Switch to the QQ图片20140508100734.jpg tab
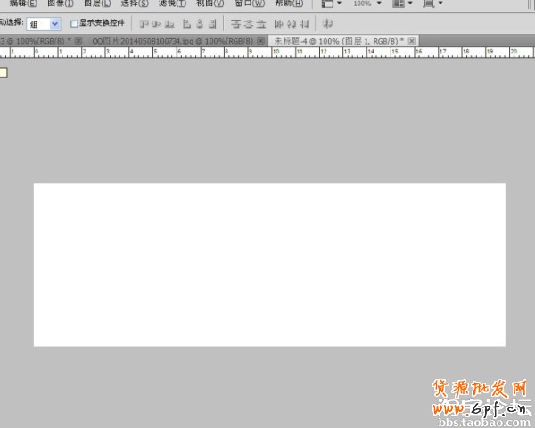Screen dimensions: 535x428 click(168, 41)
